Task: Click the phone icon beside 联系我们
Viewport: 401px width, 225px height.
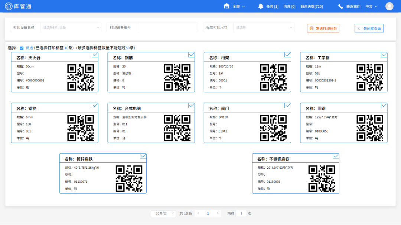Action: coord(340,6)
